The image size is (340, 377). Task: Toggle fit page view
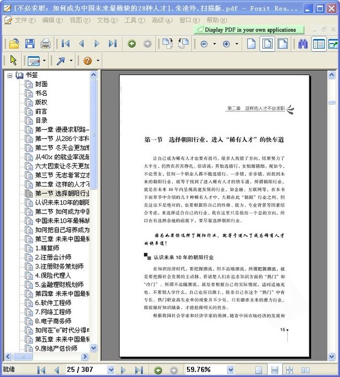(267, 44)
